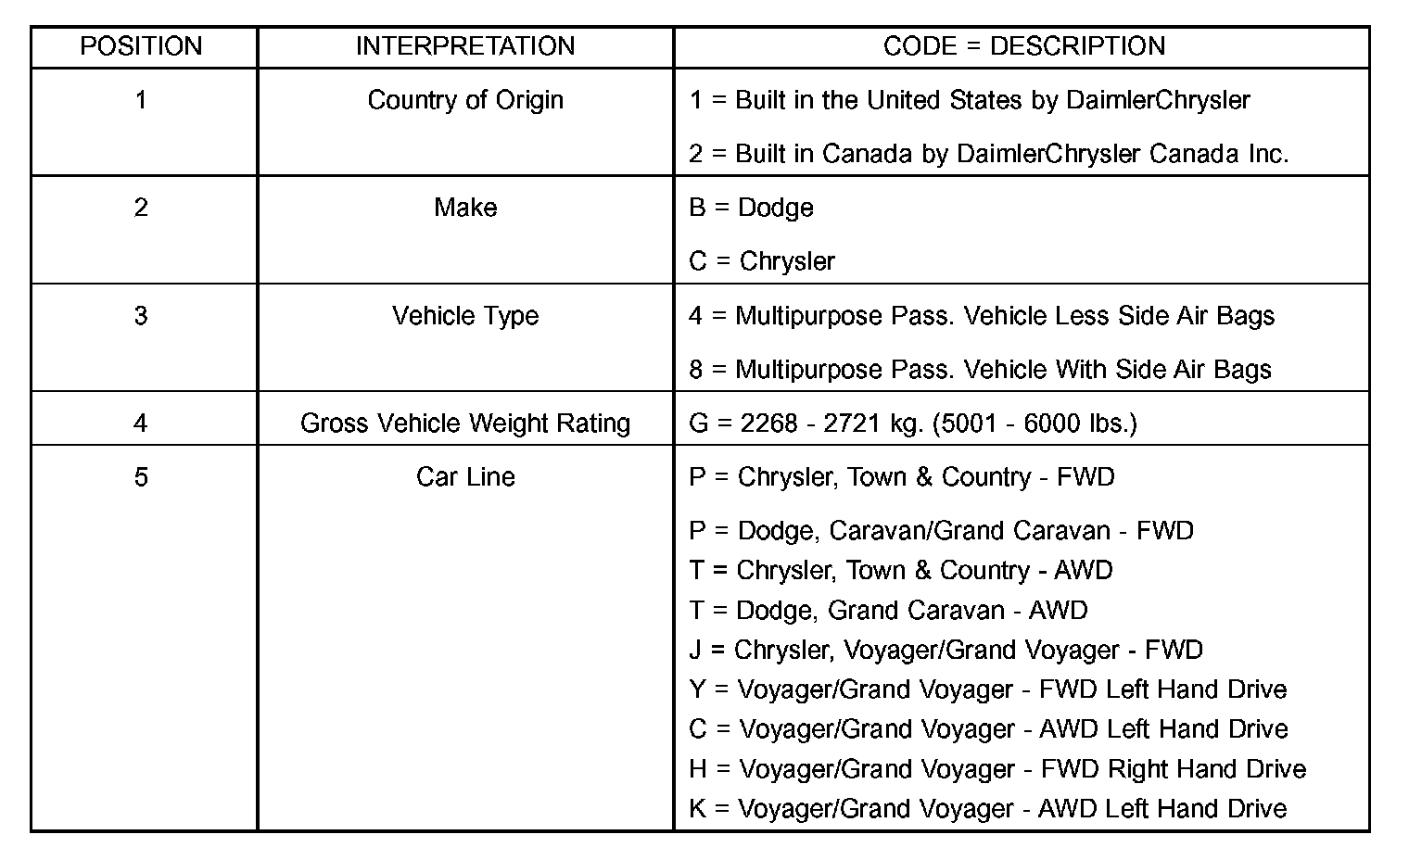Click the B = Dodge entry
This screenshot has height=860, width=1409.
tap(751, 208)
